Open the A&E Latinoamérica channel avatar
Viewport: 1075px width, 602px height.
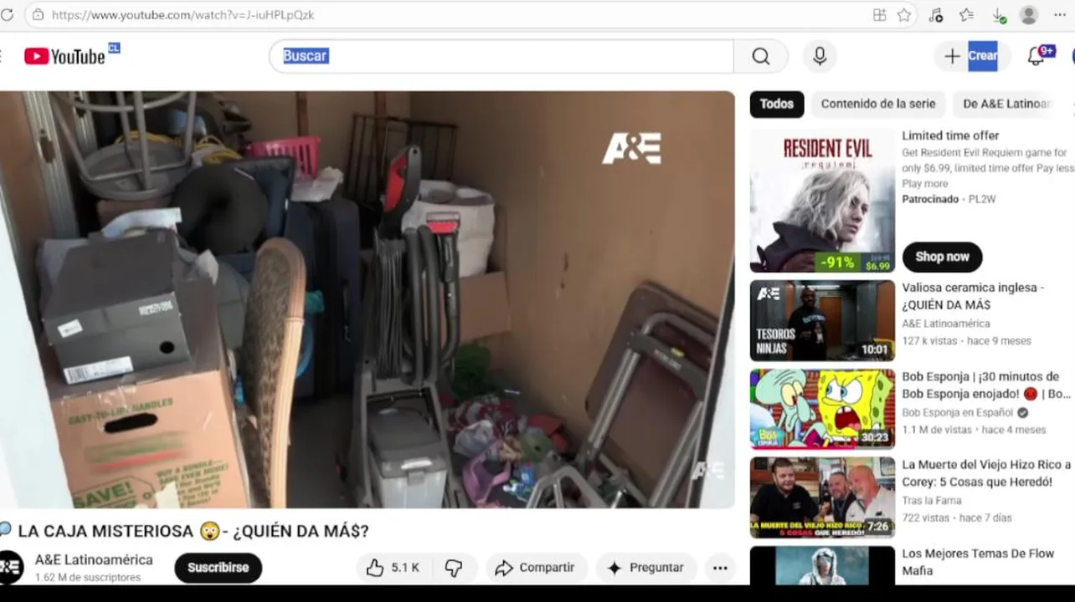[x=10, y=567]
